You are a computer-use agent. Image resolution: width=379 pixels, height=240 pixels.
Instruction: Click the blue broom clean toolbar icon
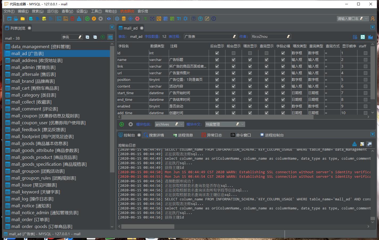click(x=79, y=19)
